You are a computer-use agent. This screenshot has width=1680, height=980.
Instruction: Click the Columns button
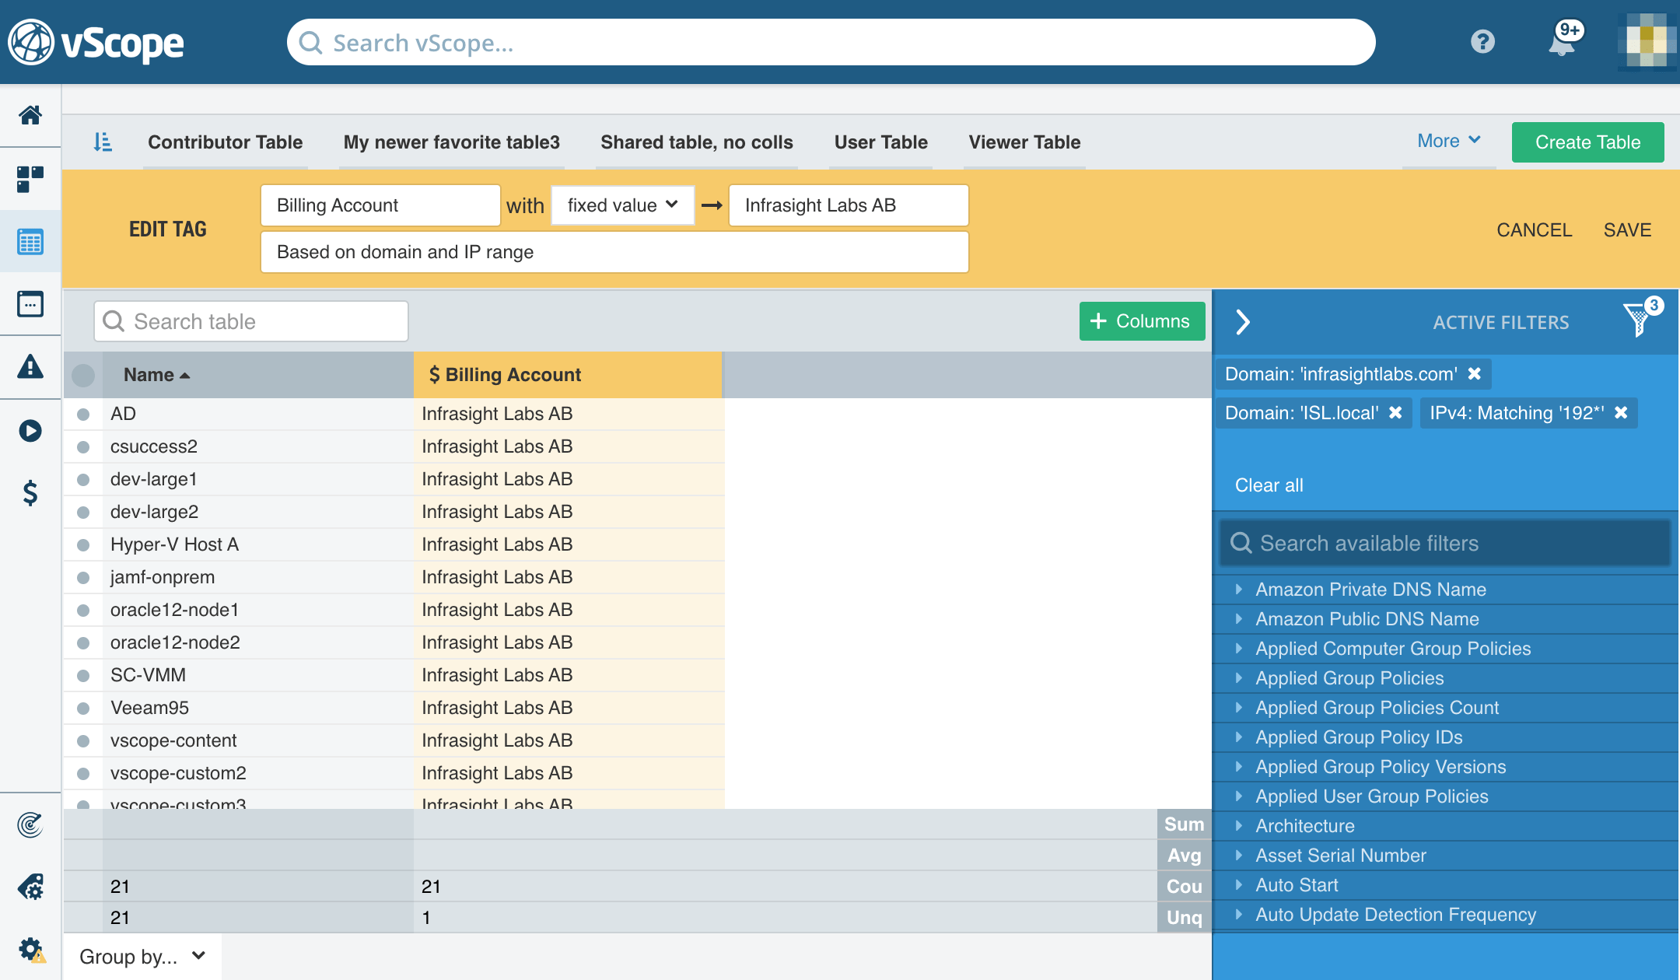(1142, 321)
